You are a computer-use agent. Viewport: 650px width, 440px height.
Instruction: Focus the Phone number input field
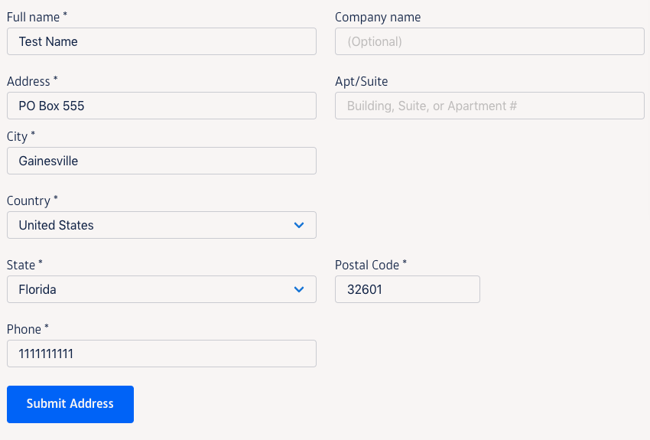pos(161,354)
